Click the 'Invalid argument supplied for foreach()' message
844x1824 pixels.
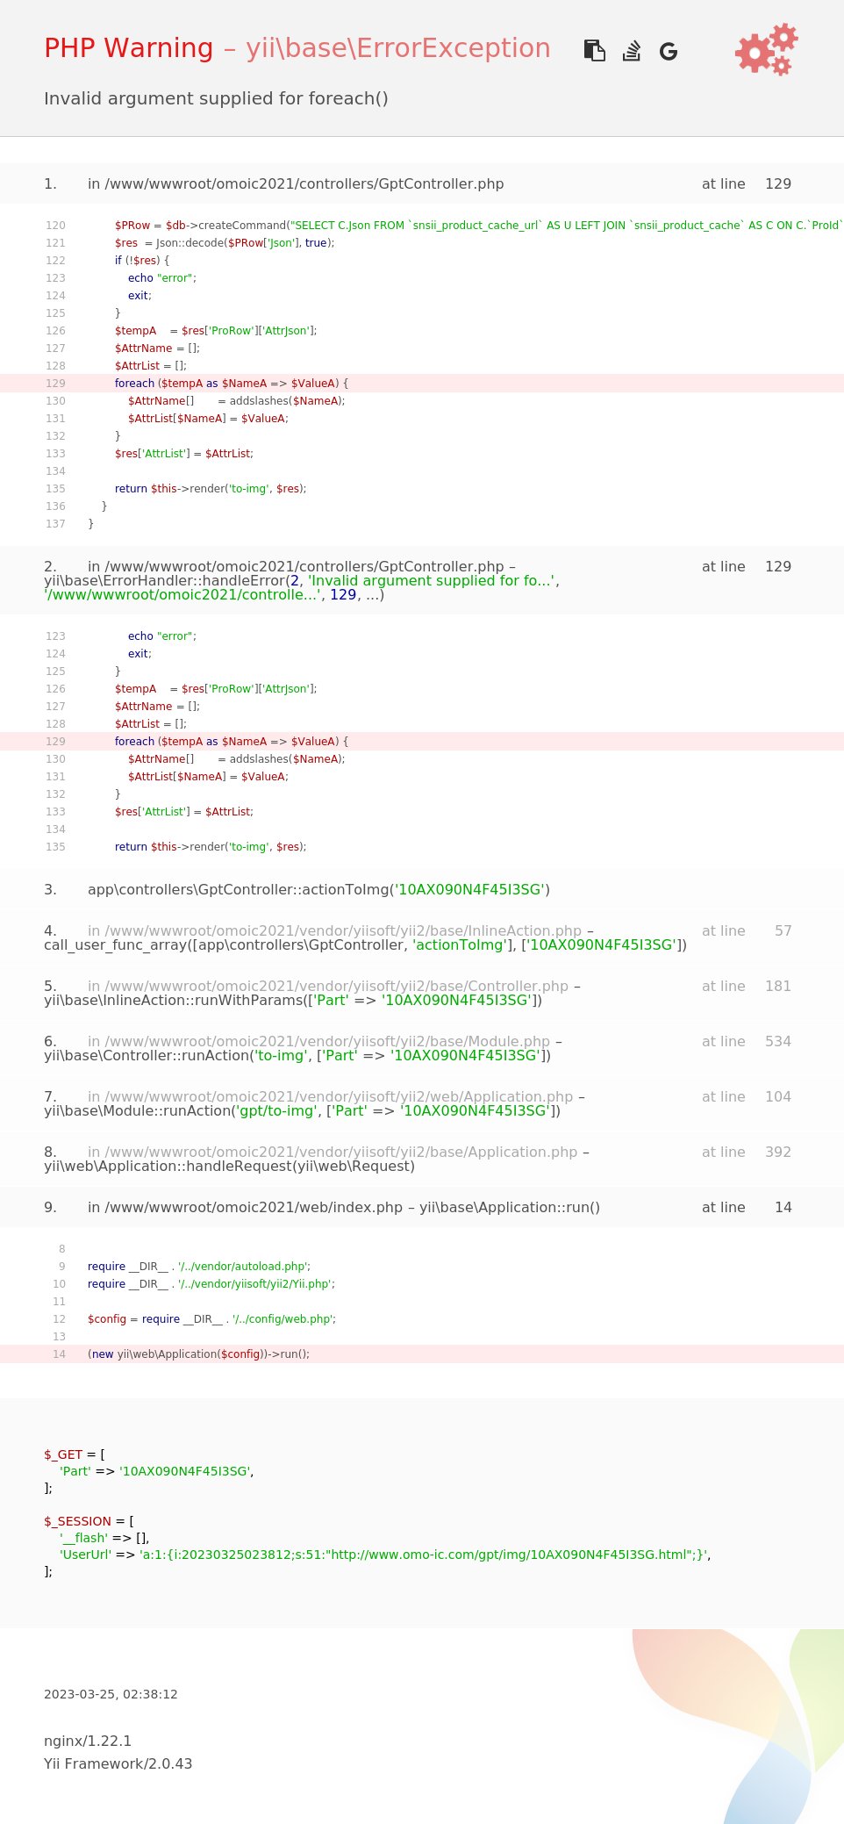click(216, 98)
